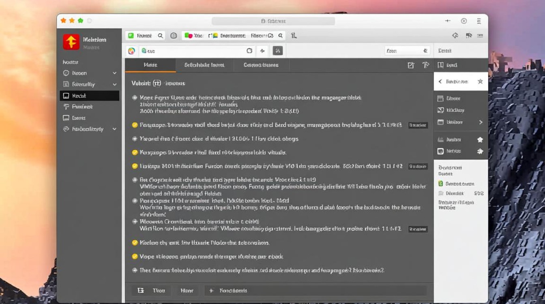Click the red app logo in the sidebar

point(71,42)
